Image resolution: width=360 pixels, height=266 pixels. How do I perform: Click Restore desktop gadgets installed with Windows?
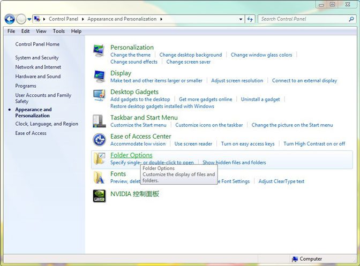click(162, 107)
